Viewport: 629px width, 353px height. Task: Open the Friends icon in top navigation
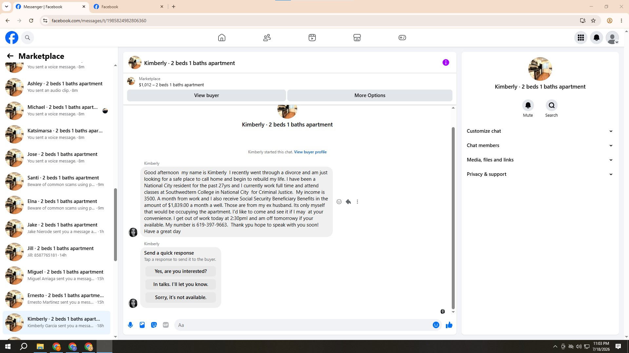tap(267, 38)
